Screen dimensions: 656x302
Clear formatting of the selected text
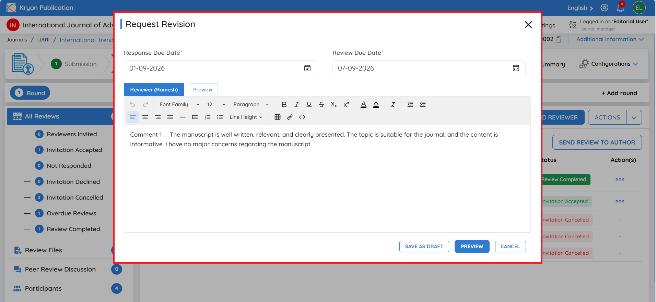[x=393, y=104]
